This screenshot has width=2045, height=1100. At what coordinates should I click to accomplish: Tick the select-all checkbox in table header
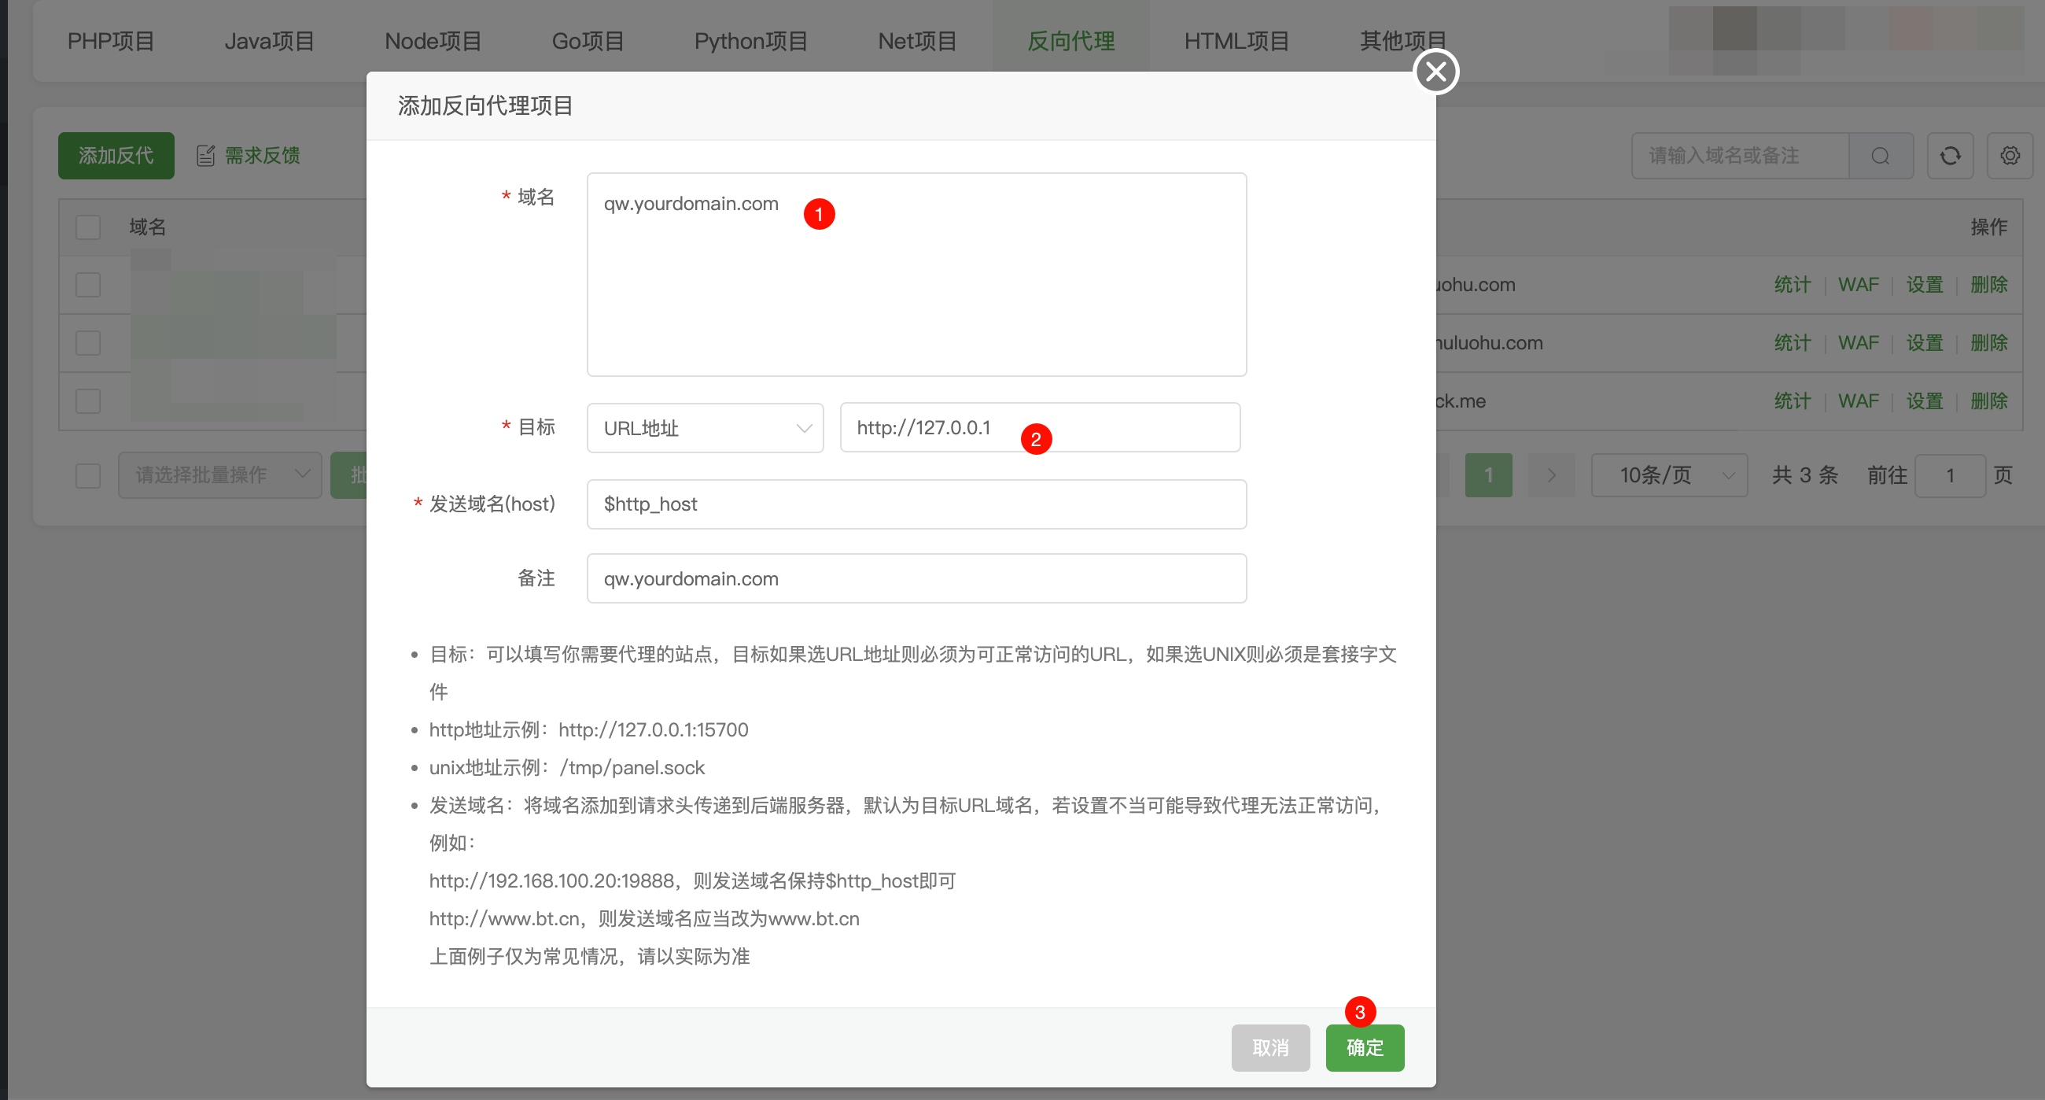88,227
